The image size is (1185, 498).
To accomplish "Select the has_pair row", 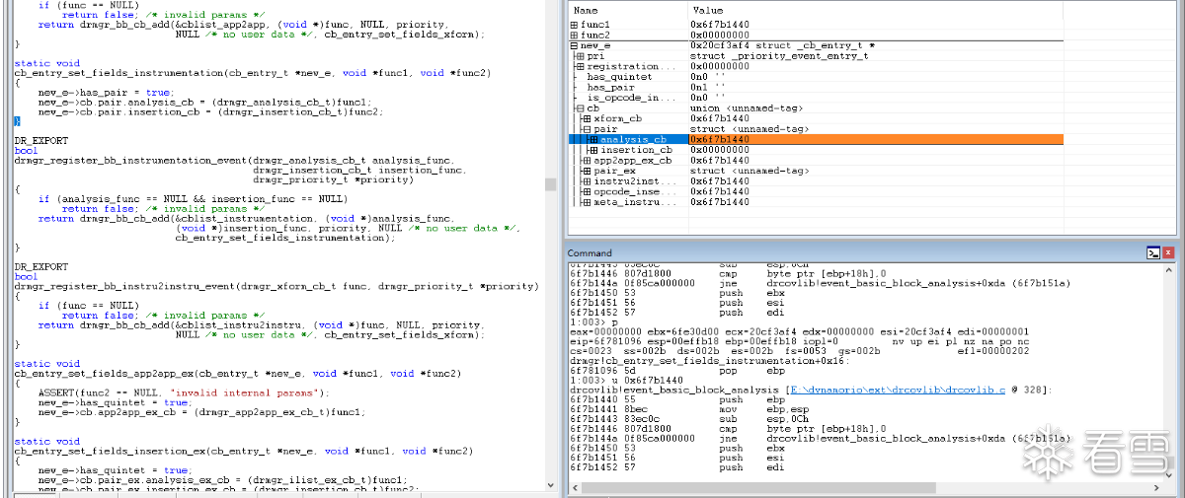I will tap(816, 87).
